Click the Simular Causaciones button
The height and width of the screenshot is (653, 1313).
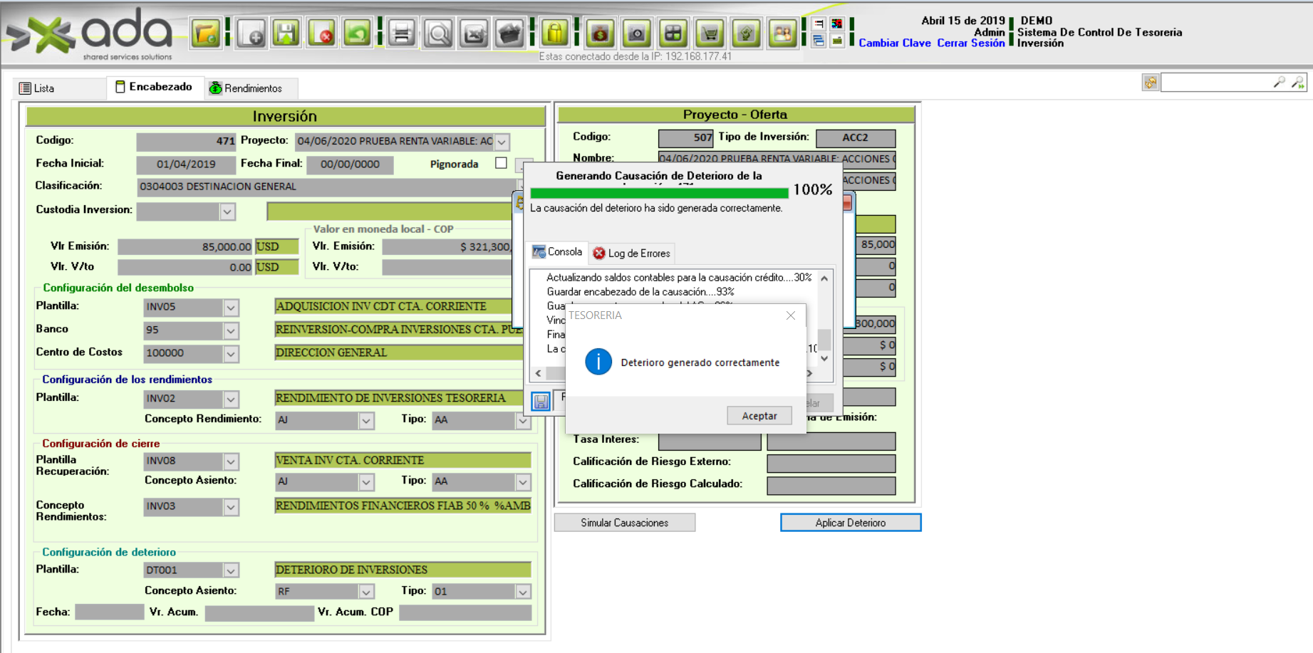click(x=624, y=523)
